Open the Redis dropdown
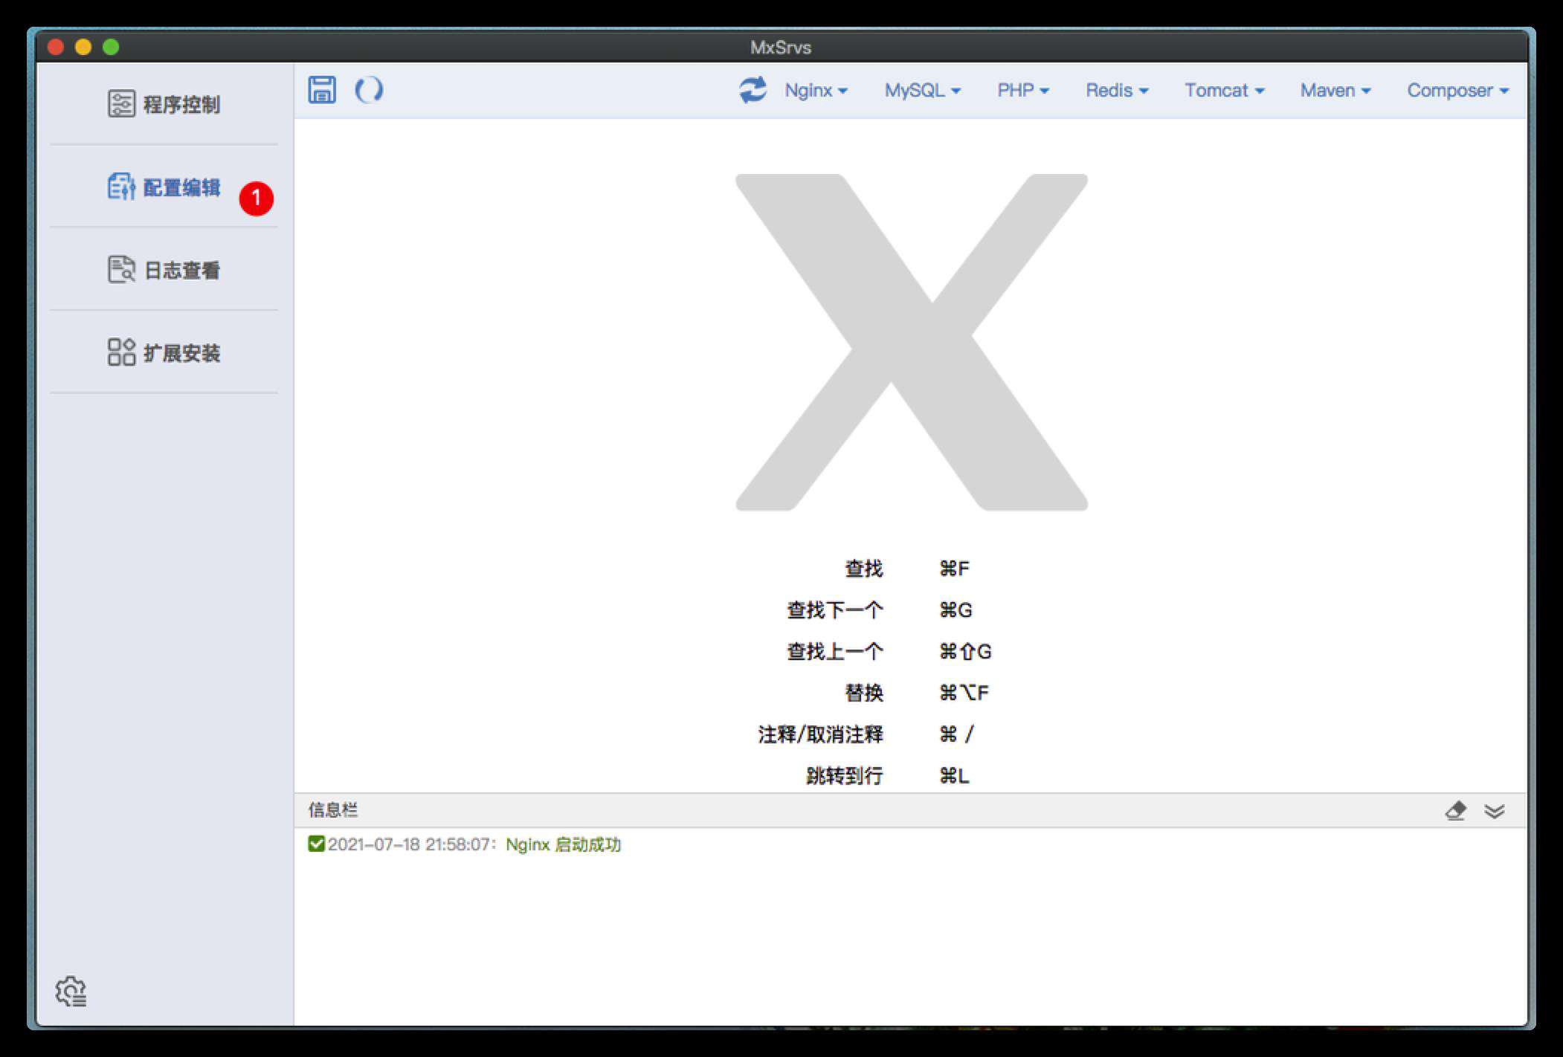This screenshot has width=1563, height=1057. click(x=1116, y=91)
